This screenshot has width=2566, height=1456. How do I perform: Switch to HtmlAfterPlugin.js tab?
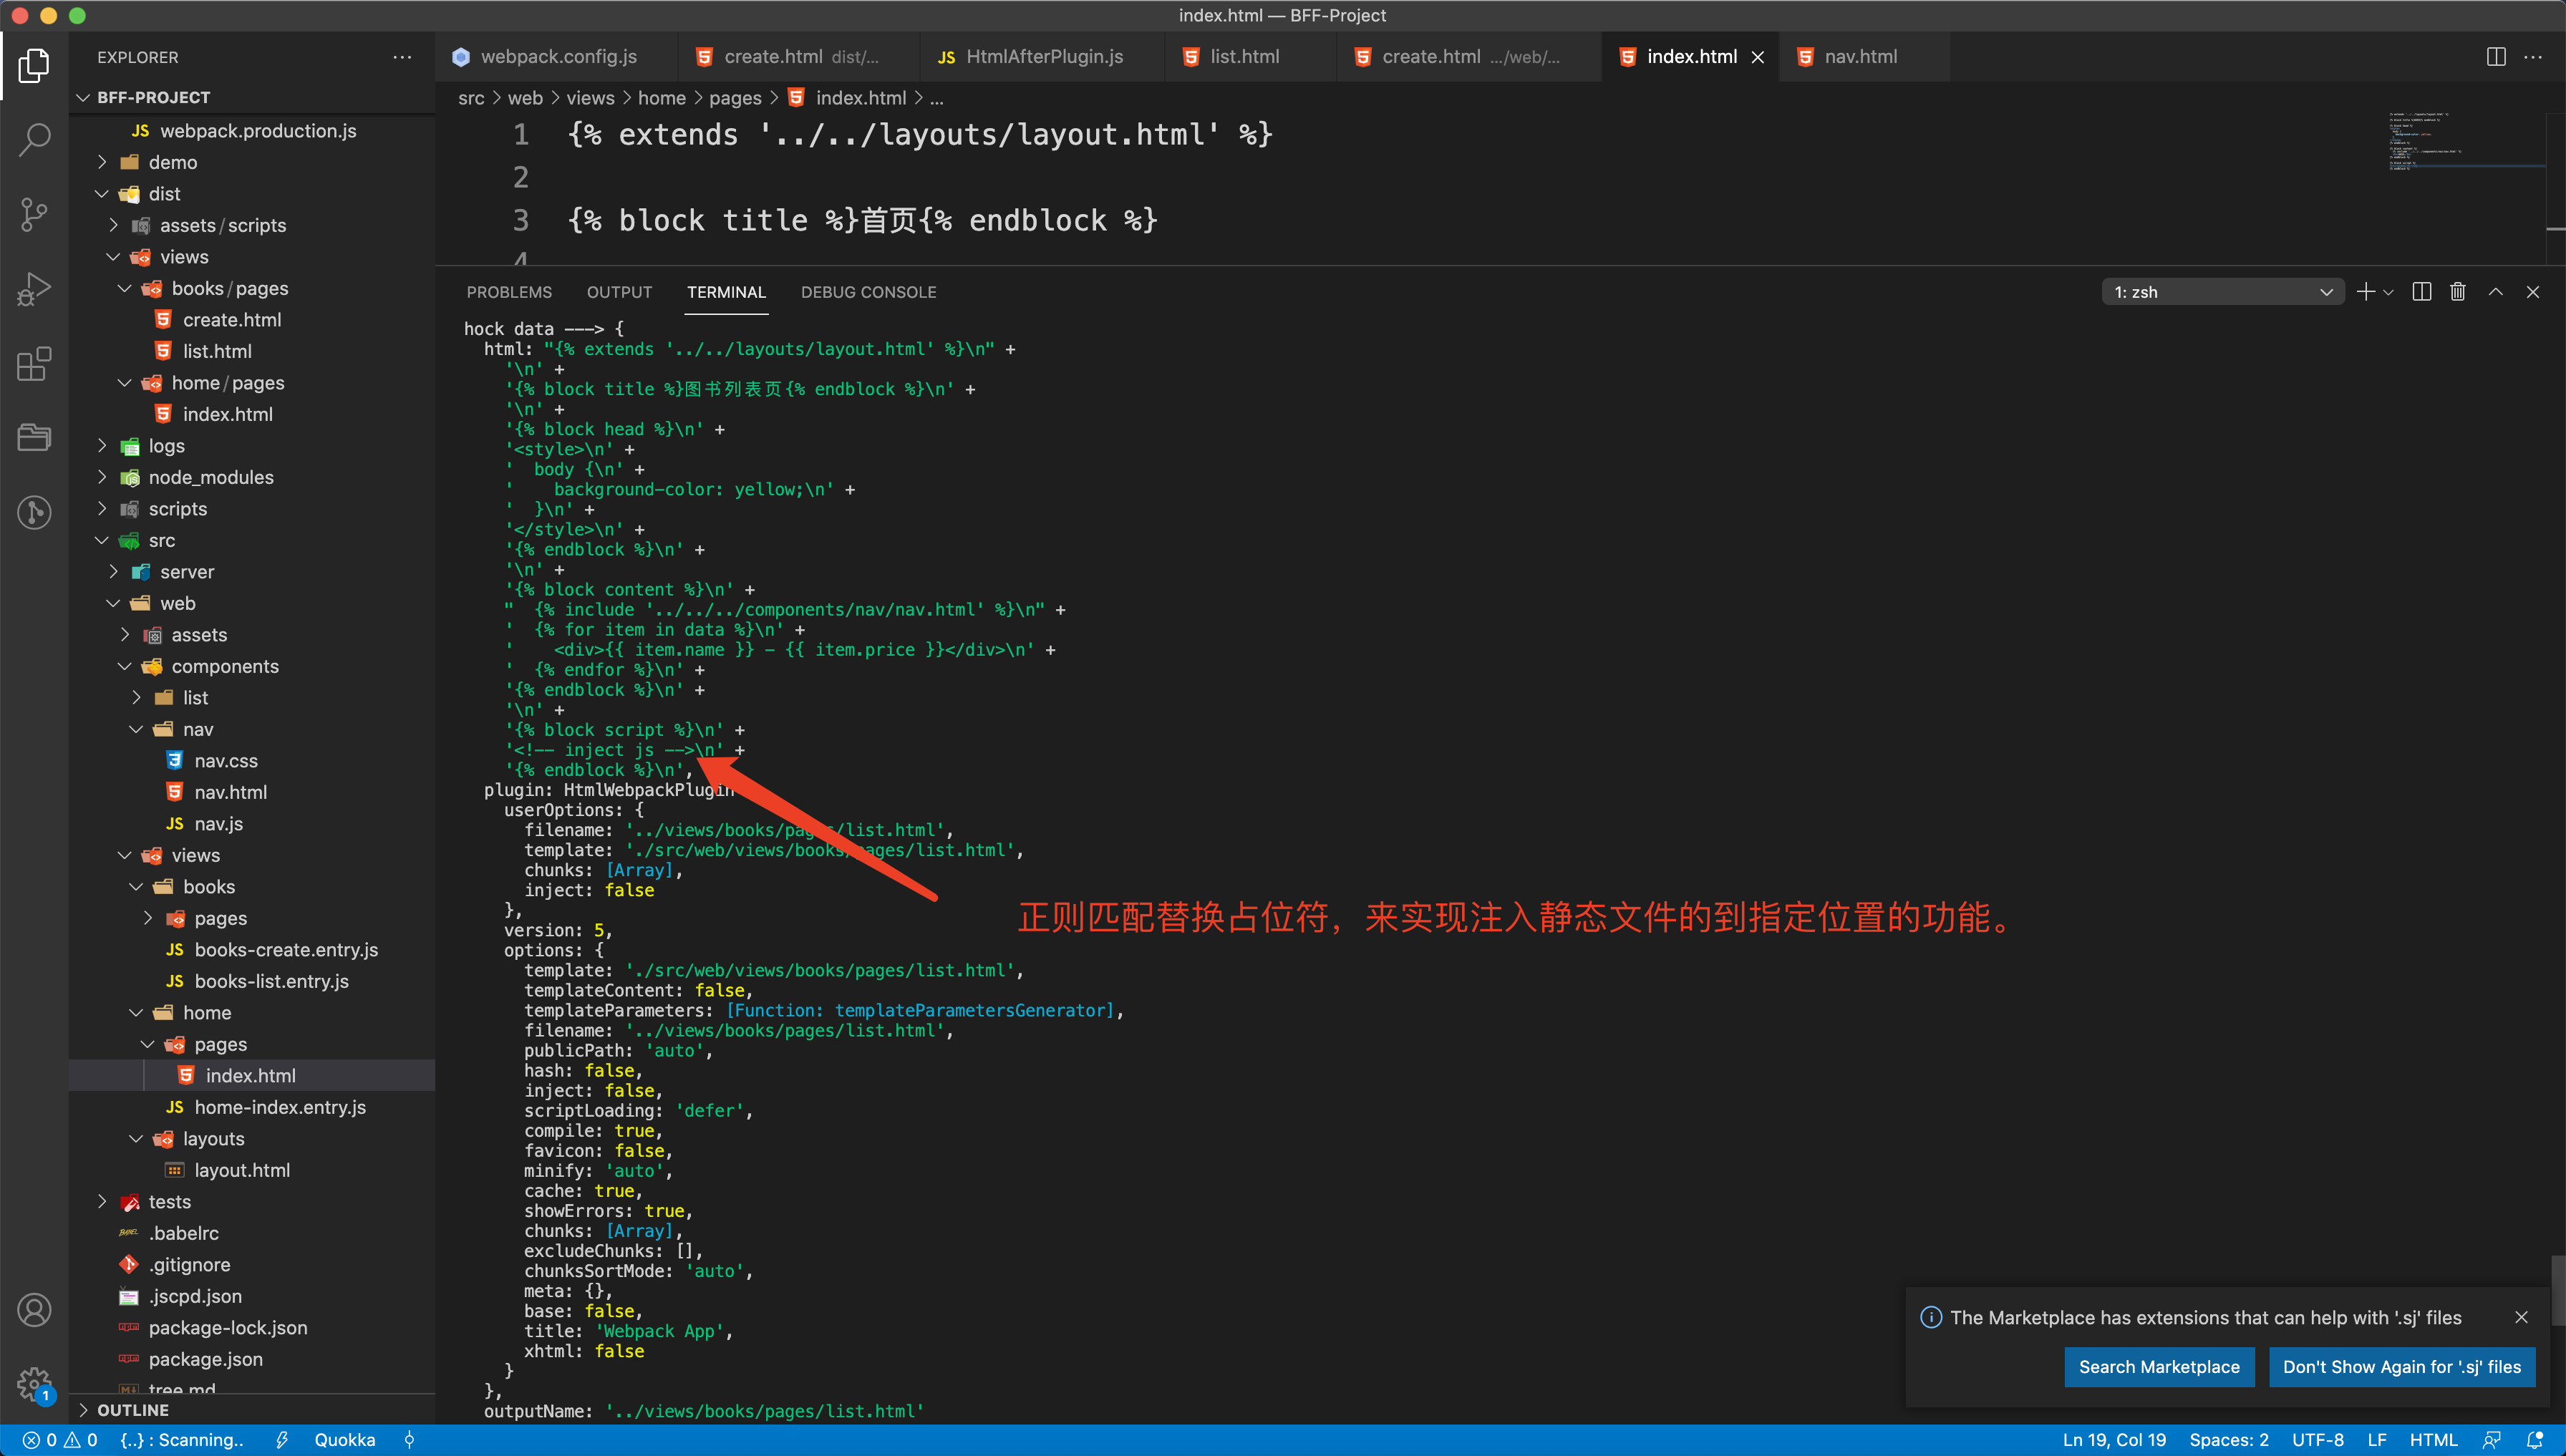(1042, 57)
